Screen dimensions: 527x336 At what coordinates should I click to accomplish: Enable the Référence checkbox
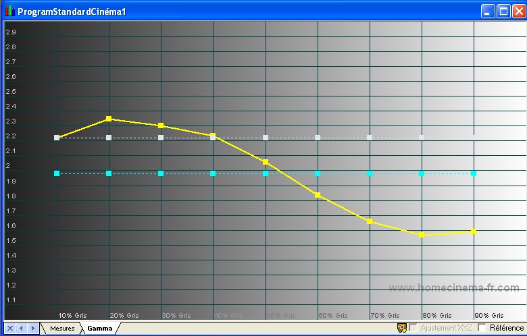(x=482, y=327)
